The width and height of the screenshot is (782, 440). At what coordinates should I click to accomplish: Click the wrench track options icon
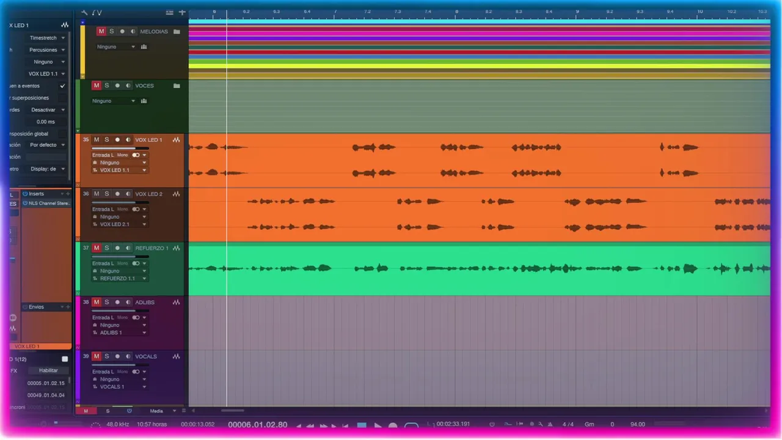84,12
